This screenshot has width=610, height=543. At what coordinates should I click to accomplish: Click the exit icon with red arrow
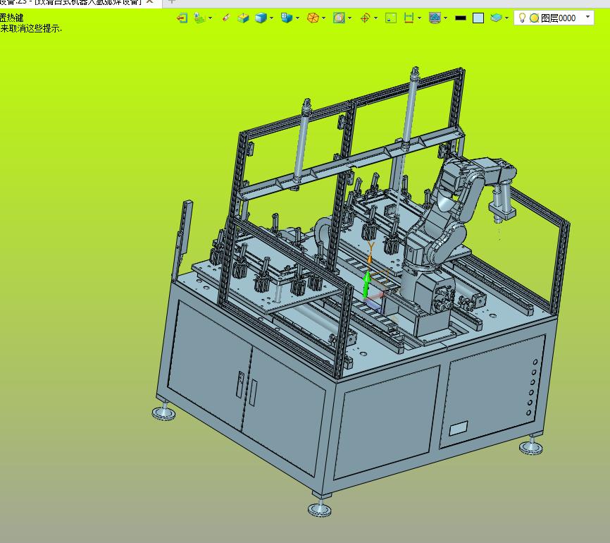(182, 18)
